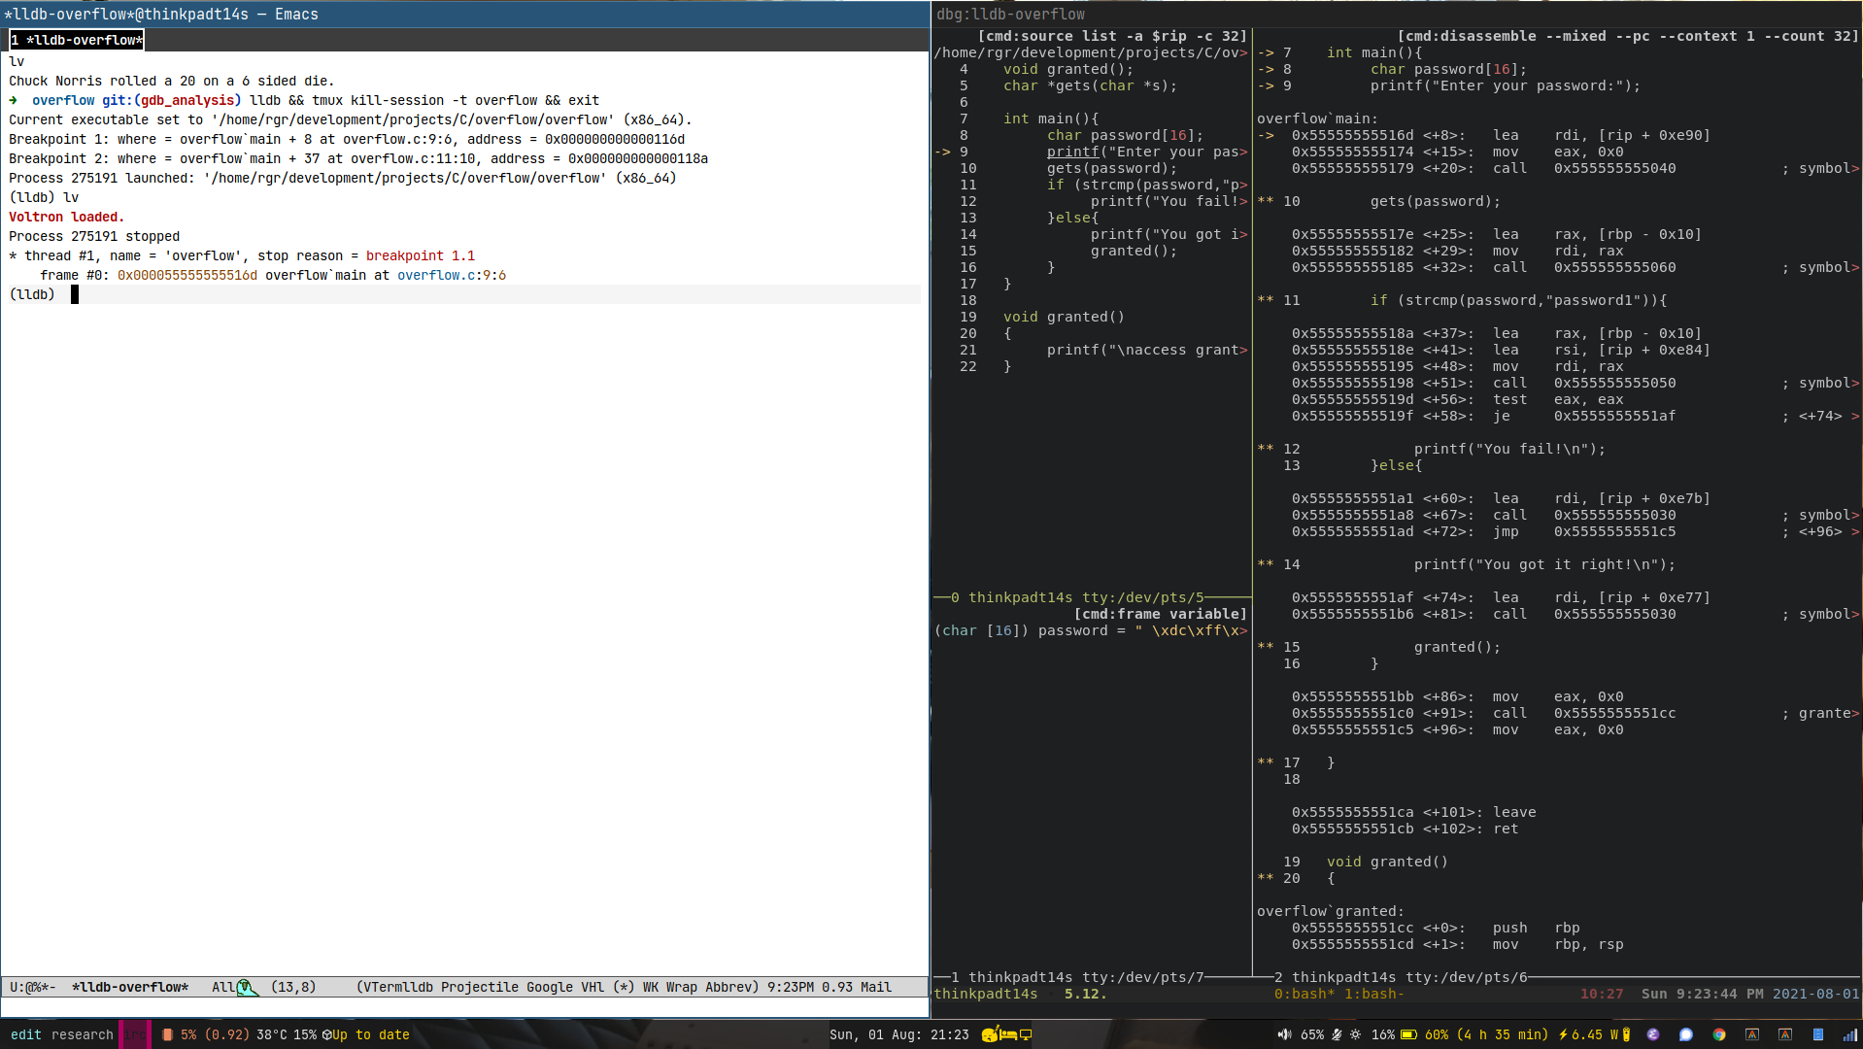Image resolution: width=1863 pixels, height=1049 pixels.
Task: Click the volume speaker icon in status bar
Action: pos(1284,1034)
